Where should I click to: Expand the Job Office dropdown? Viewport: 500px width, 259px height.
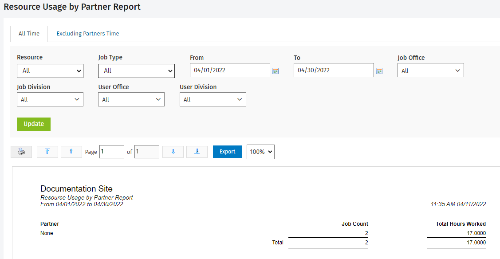(x=430, y=71)
